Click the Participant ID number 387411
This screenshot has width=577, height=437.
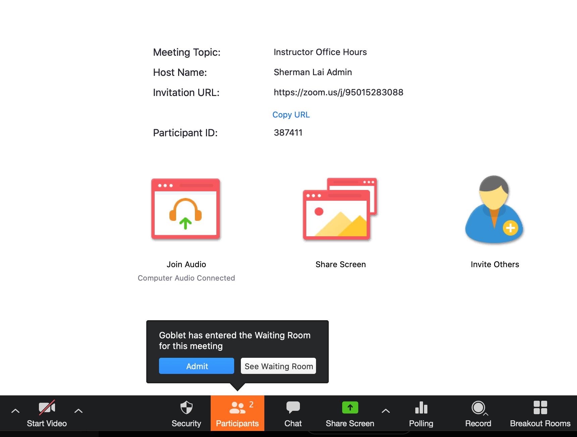(288, 133)
